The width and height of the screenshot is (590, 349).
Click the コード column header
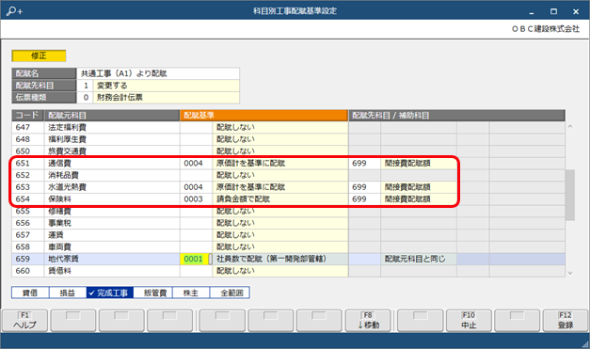(28, 115)
